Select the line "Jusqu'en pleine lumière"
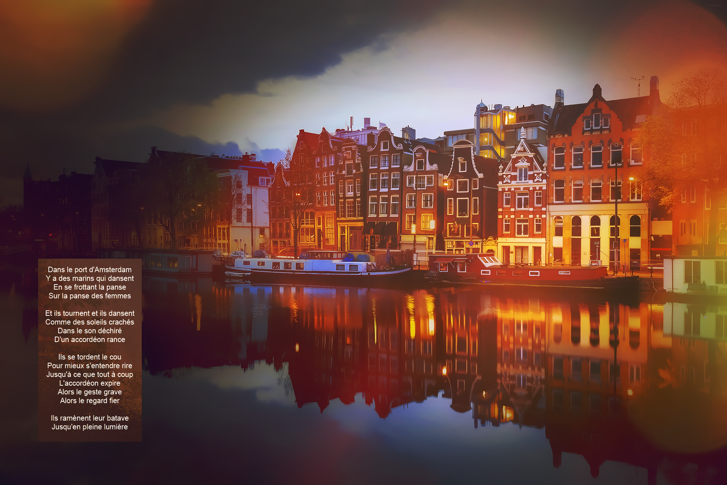 click(90, 427)
